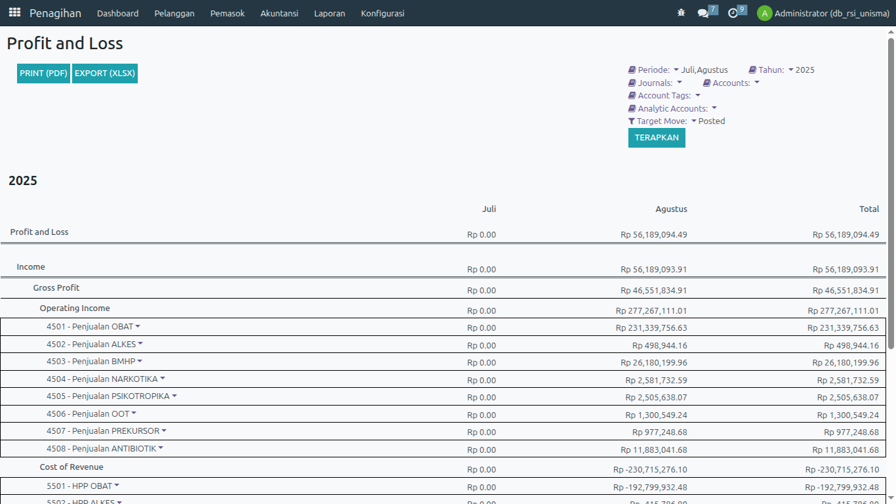Open the Akuntansi menu
The width and height of the screenshot is (896, 504).
(x=279, y=13)
